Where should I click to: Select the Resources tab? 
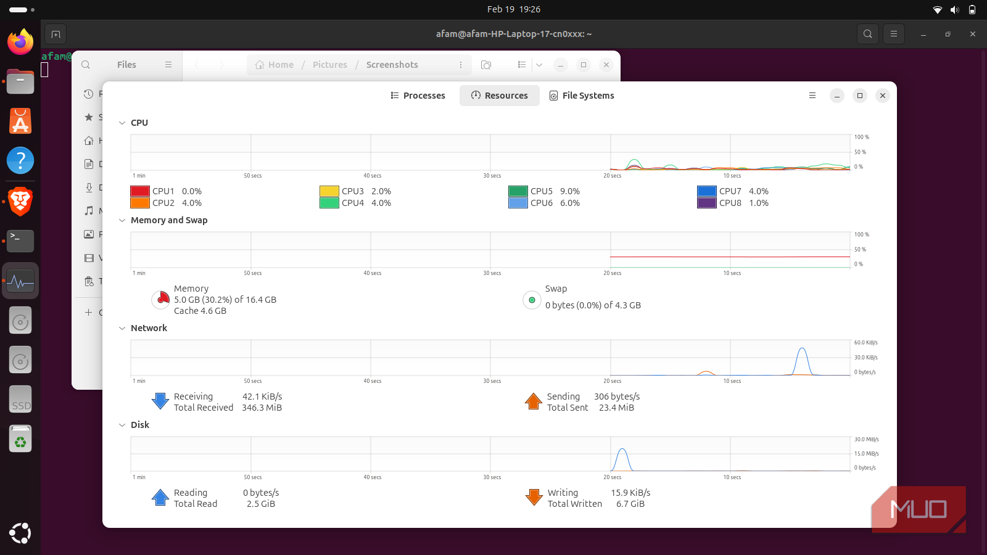point(500,96)
